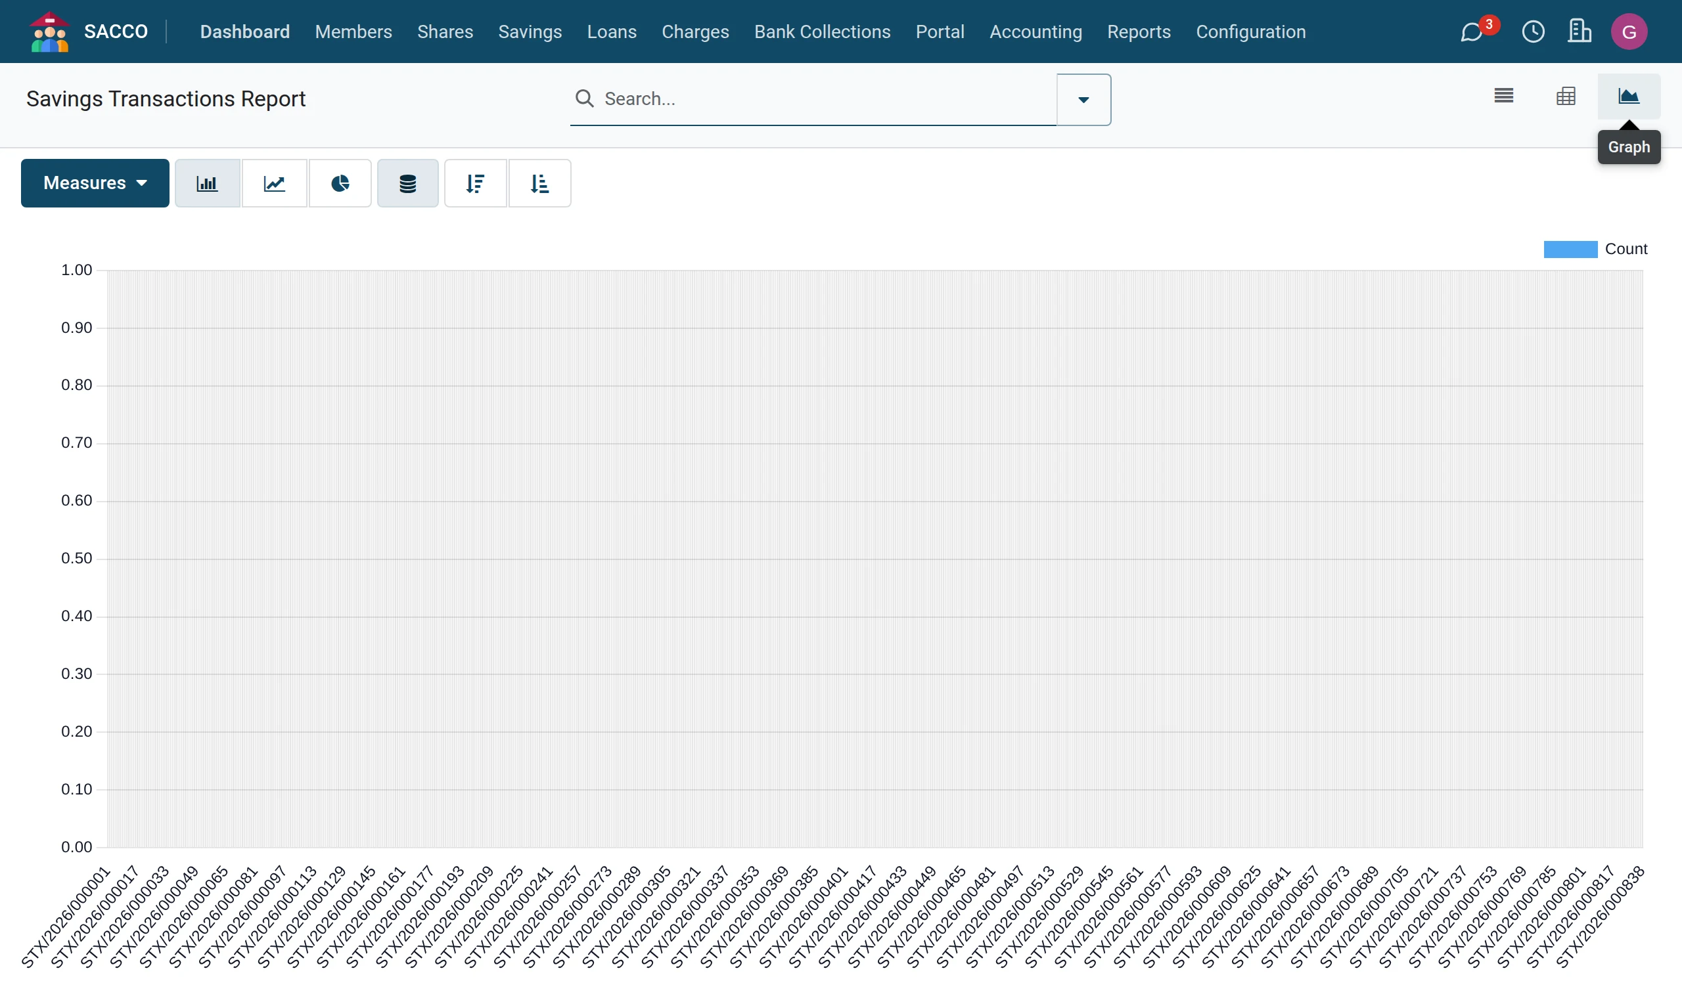Open the Accounting menu

pyautogui.click(x=1035, y=32)
